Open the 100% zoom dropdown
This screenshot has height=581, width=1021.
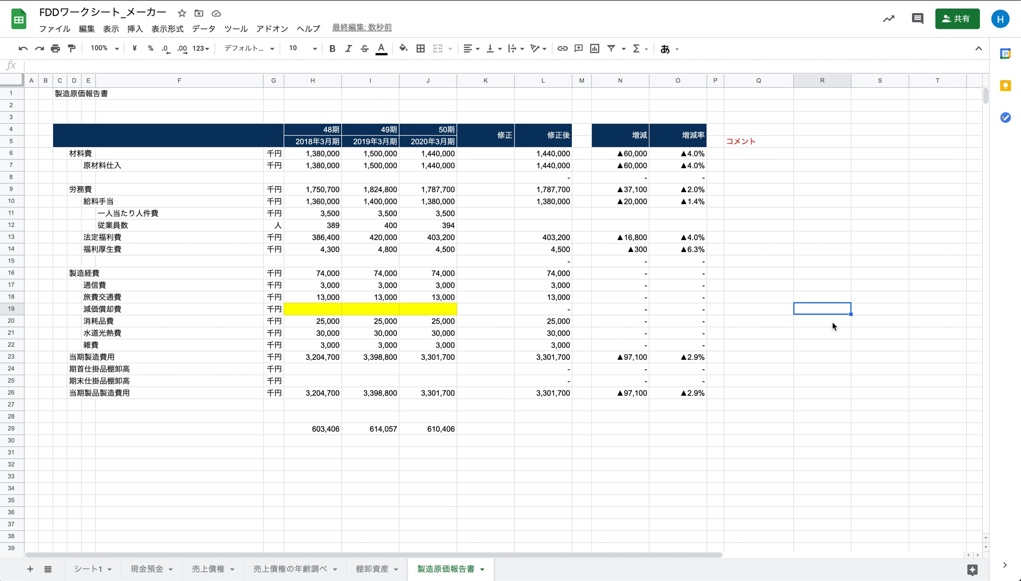105,48
